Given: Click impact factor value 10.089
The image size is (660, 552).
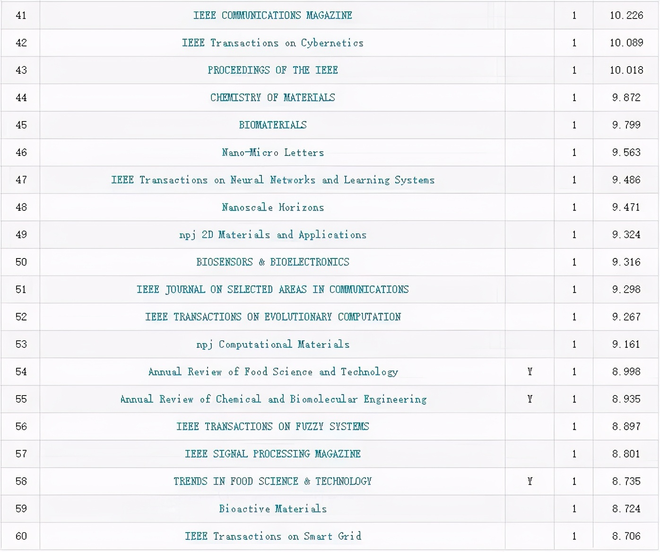Looking at the screenshot, I should [x=626, y=43].
